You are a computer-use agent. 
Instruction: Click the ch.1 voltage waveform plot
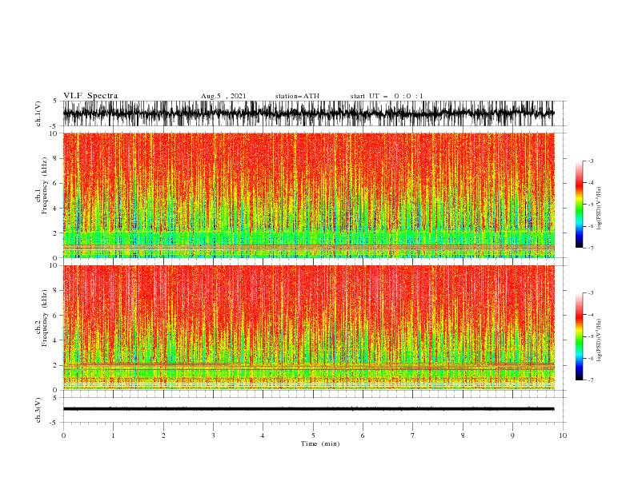(x=308, y=113)
